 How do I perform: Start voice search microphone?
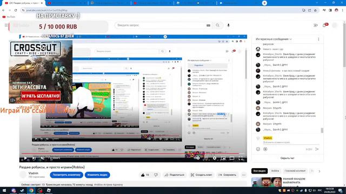pyautogui.click(x=228, y=25)
